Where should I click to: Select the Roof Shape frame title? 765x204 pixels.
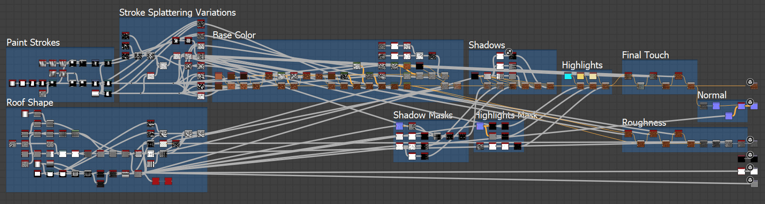(30, 103)
